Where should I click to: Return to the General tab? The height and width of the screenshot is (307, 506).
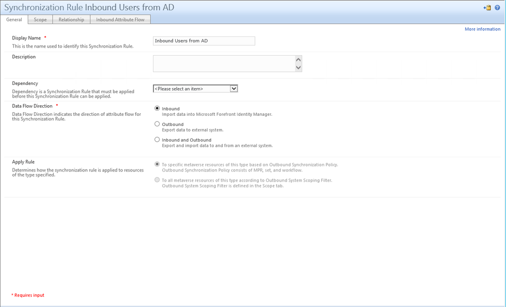click(x=14, y=19)
